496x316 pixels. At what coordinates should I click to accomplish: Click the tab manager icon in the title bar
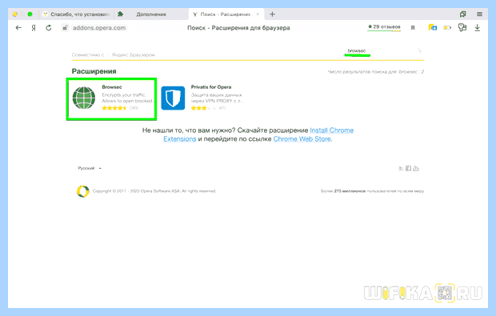[x=462, y=14]
